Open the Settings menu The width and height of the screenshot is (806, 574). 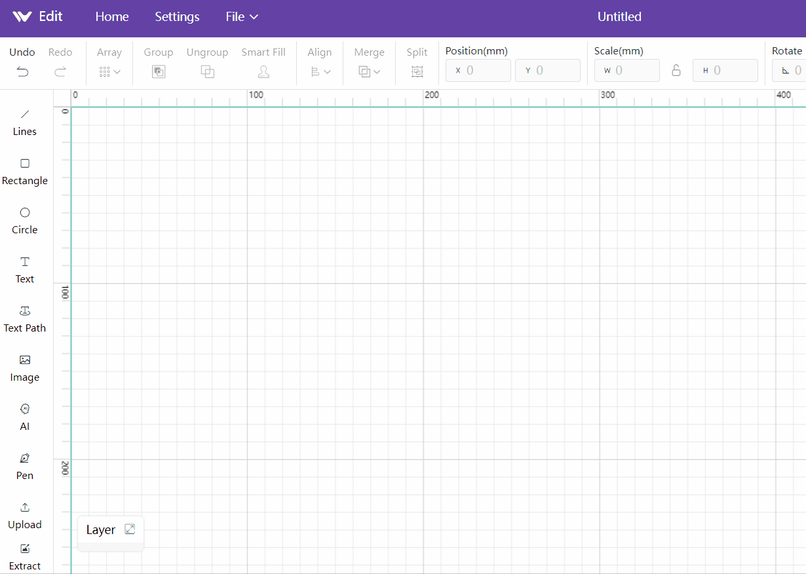click(x=177, y=17)
